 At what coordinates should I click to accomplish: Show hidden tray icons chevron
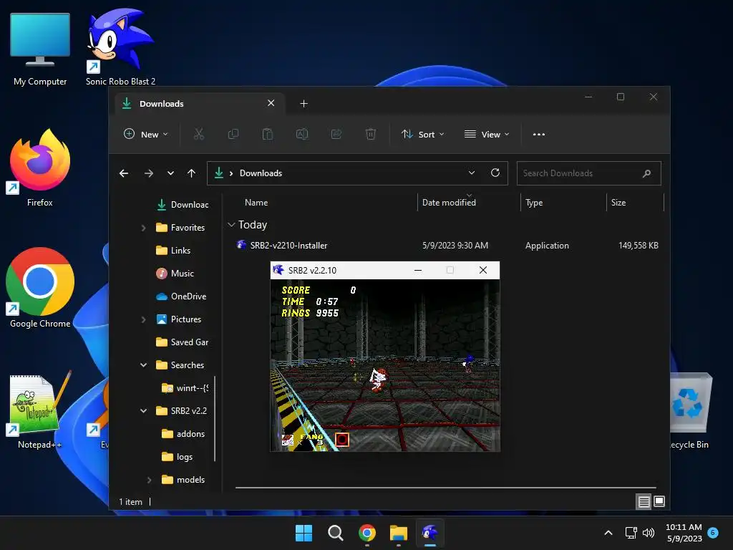pyautogui.click(x=608, y=533)
